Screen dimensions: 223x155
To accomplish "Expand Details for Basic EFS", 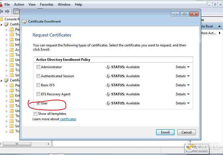I will point(183,85).
